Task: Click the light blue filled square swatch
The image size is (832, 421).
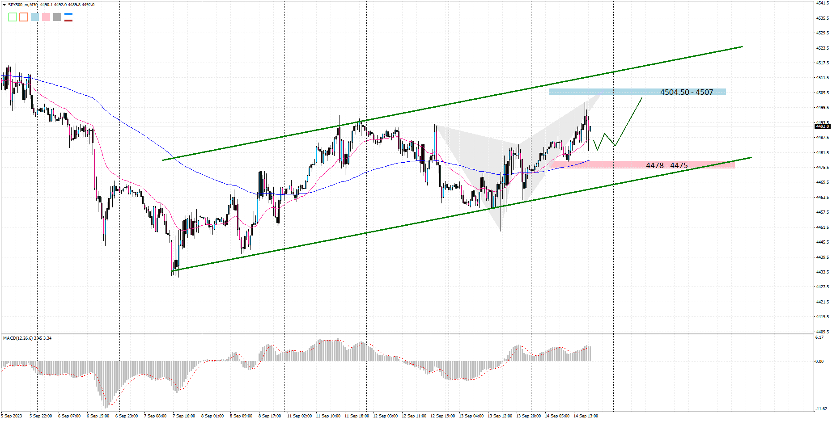Action: (35, 17)
